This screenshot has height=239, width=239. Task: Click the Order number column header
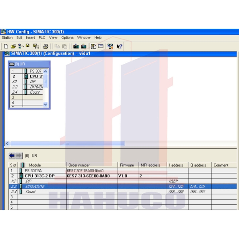(92, 165)
